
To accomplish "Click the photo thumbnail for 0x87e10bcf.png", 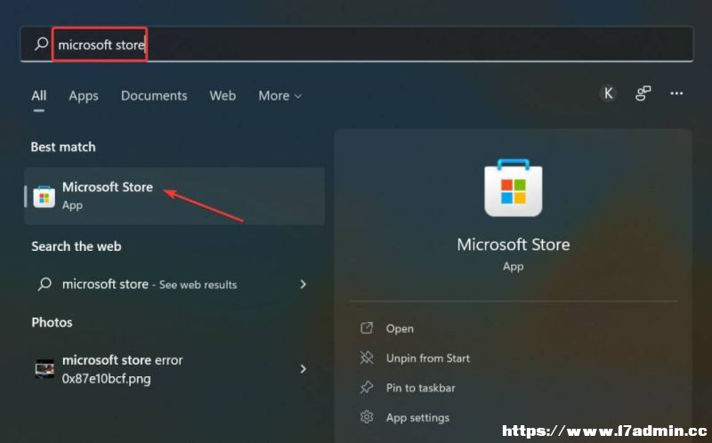I will pyautogui.click(x=44, y=368).
